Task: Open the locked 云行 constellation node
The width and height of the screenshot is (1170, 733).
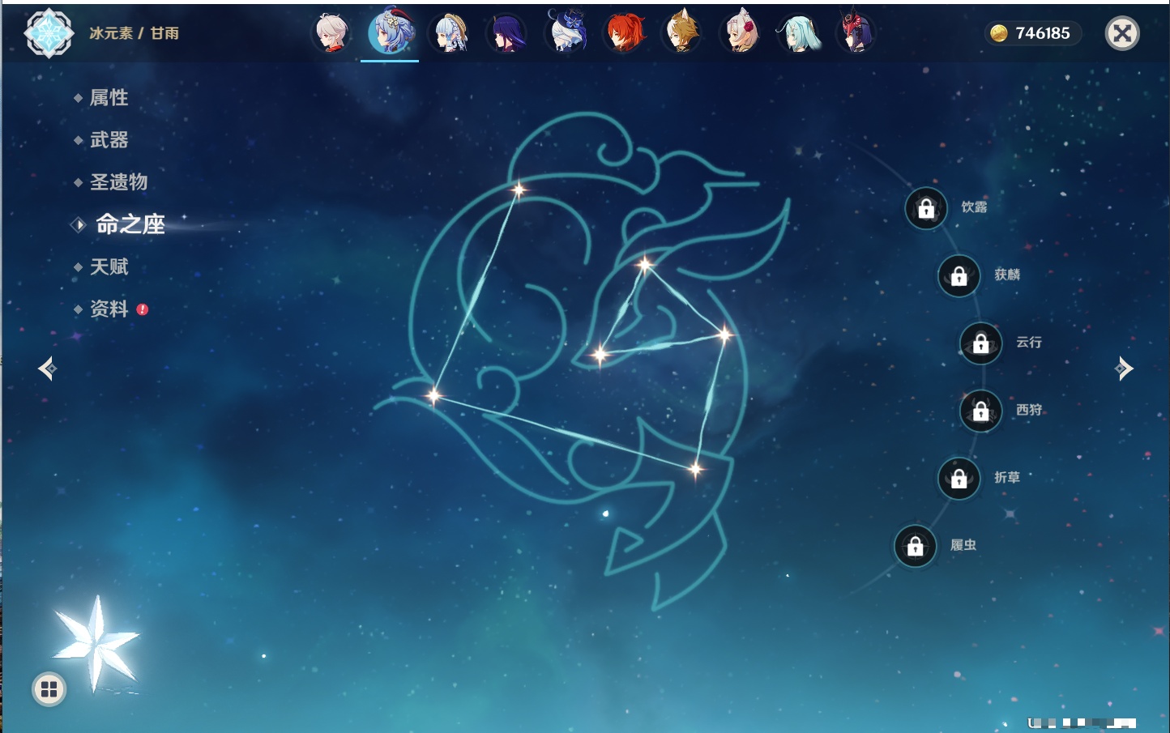Action: [x=981, y=343]
